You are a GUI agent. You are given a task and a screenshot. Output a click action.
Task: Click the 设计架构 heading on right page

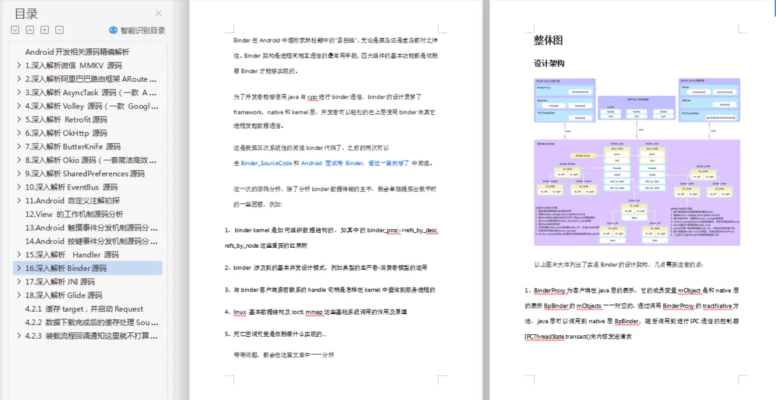[x=549, y=64]
